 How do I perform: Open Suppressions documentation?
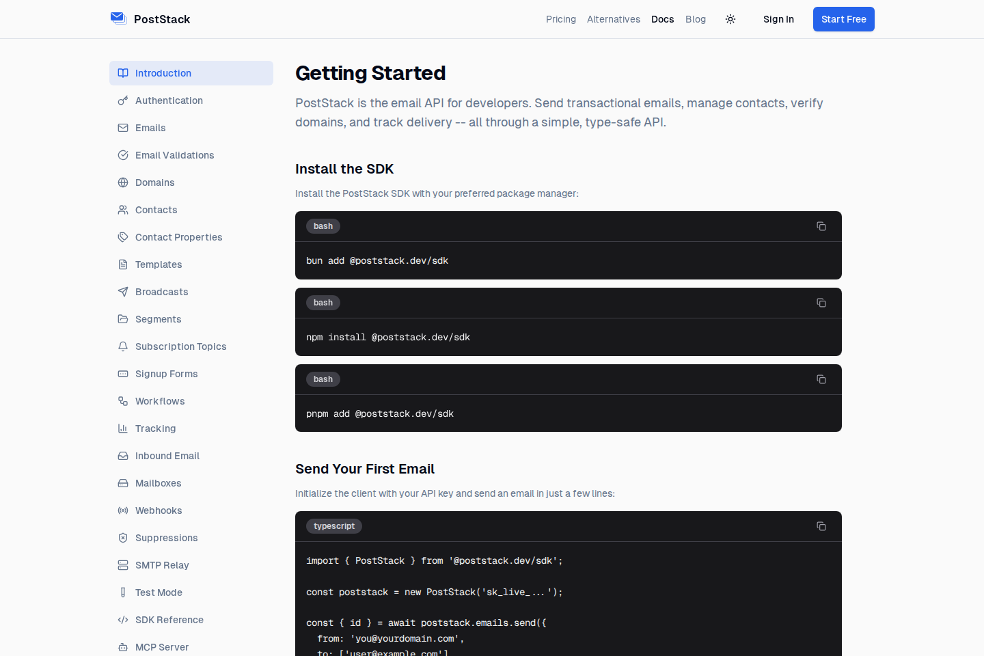[191, 538]
